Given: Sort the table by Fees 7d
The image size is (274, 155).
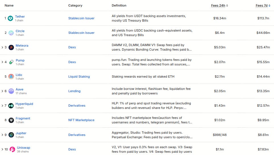Looking at the screenshot, I should pyautogui.click(x=263, y=5).
